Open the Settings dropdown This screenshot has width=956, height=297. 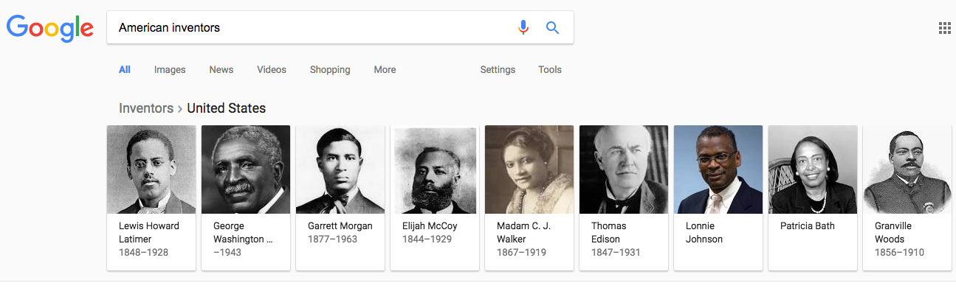pos(498,70)
